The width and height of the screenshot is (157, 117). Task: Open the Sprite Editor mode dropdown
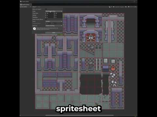click(26, 7)
